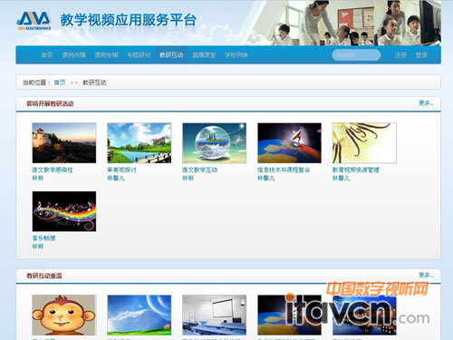Open the vanilla flower thumbnail

(x=364, y=143)
